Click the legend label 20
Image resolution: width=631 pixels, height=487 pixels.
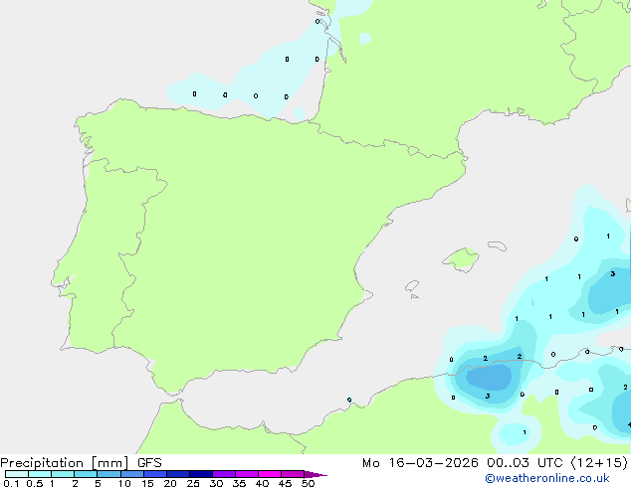(x=170, y=483)
